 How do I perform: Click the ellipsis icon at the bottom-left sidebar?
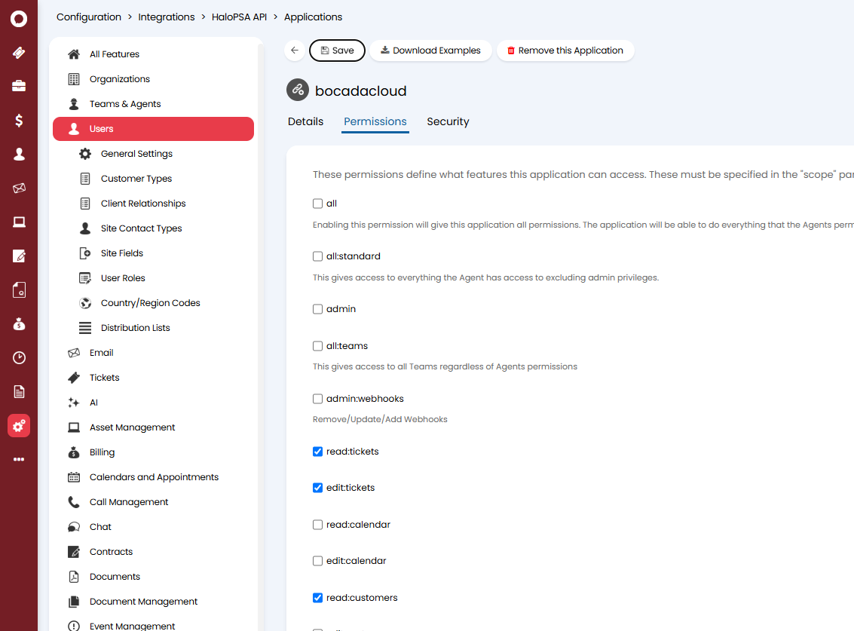pos(19,459)
